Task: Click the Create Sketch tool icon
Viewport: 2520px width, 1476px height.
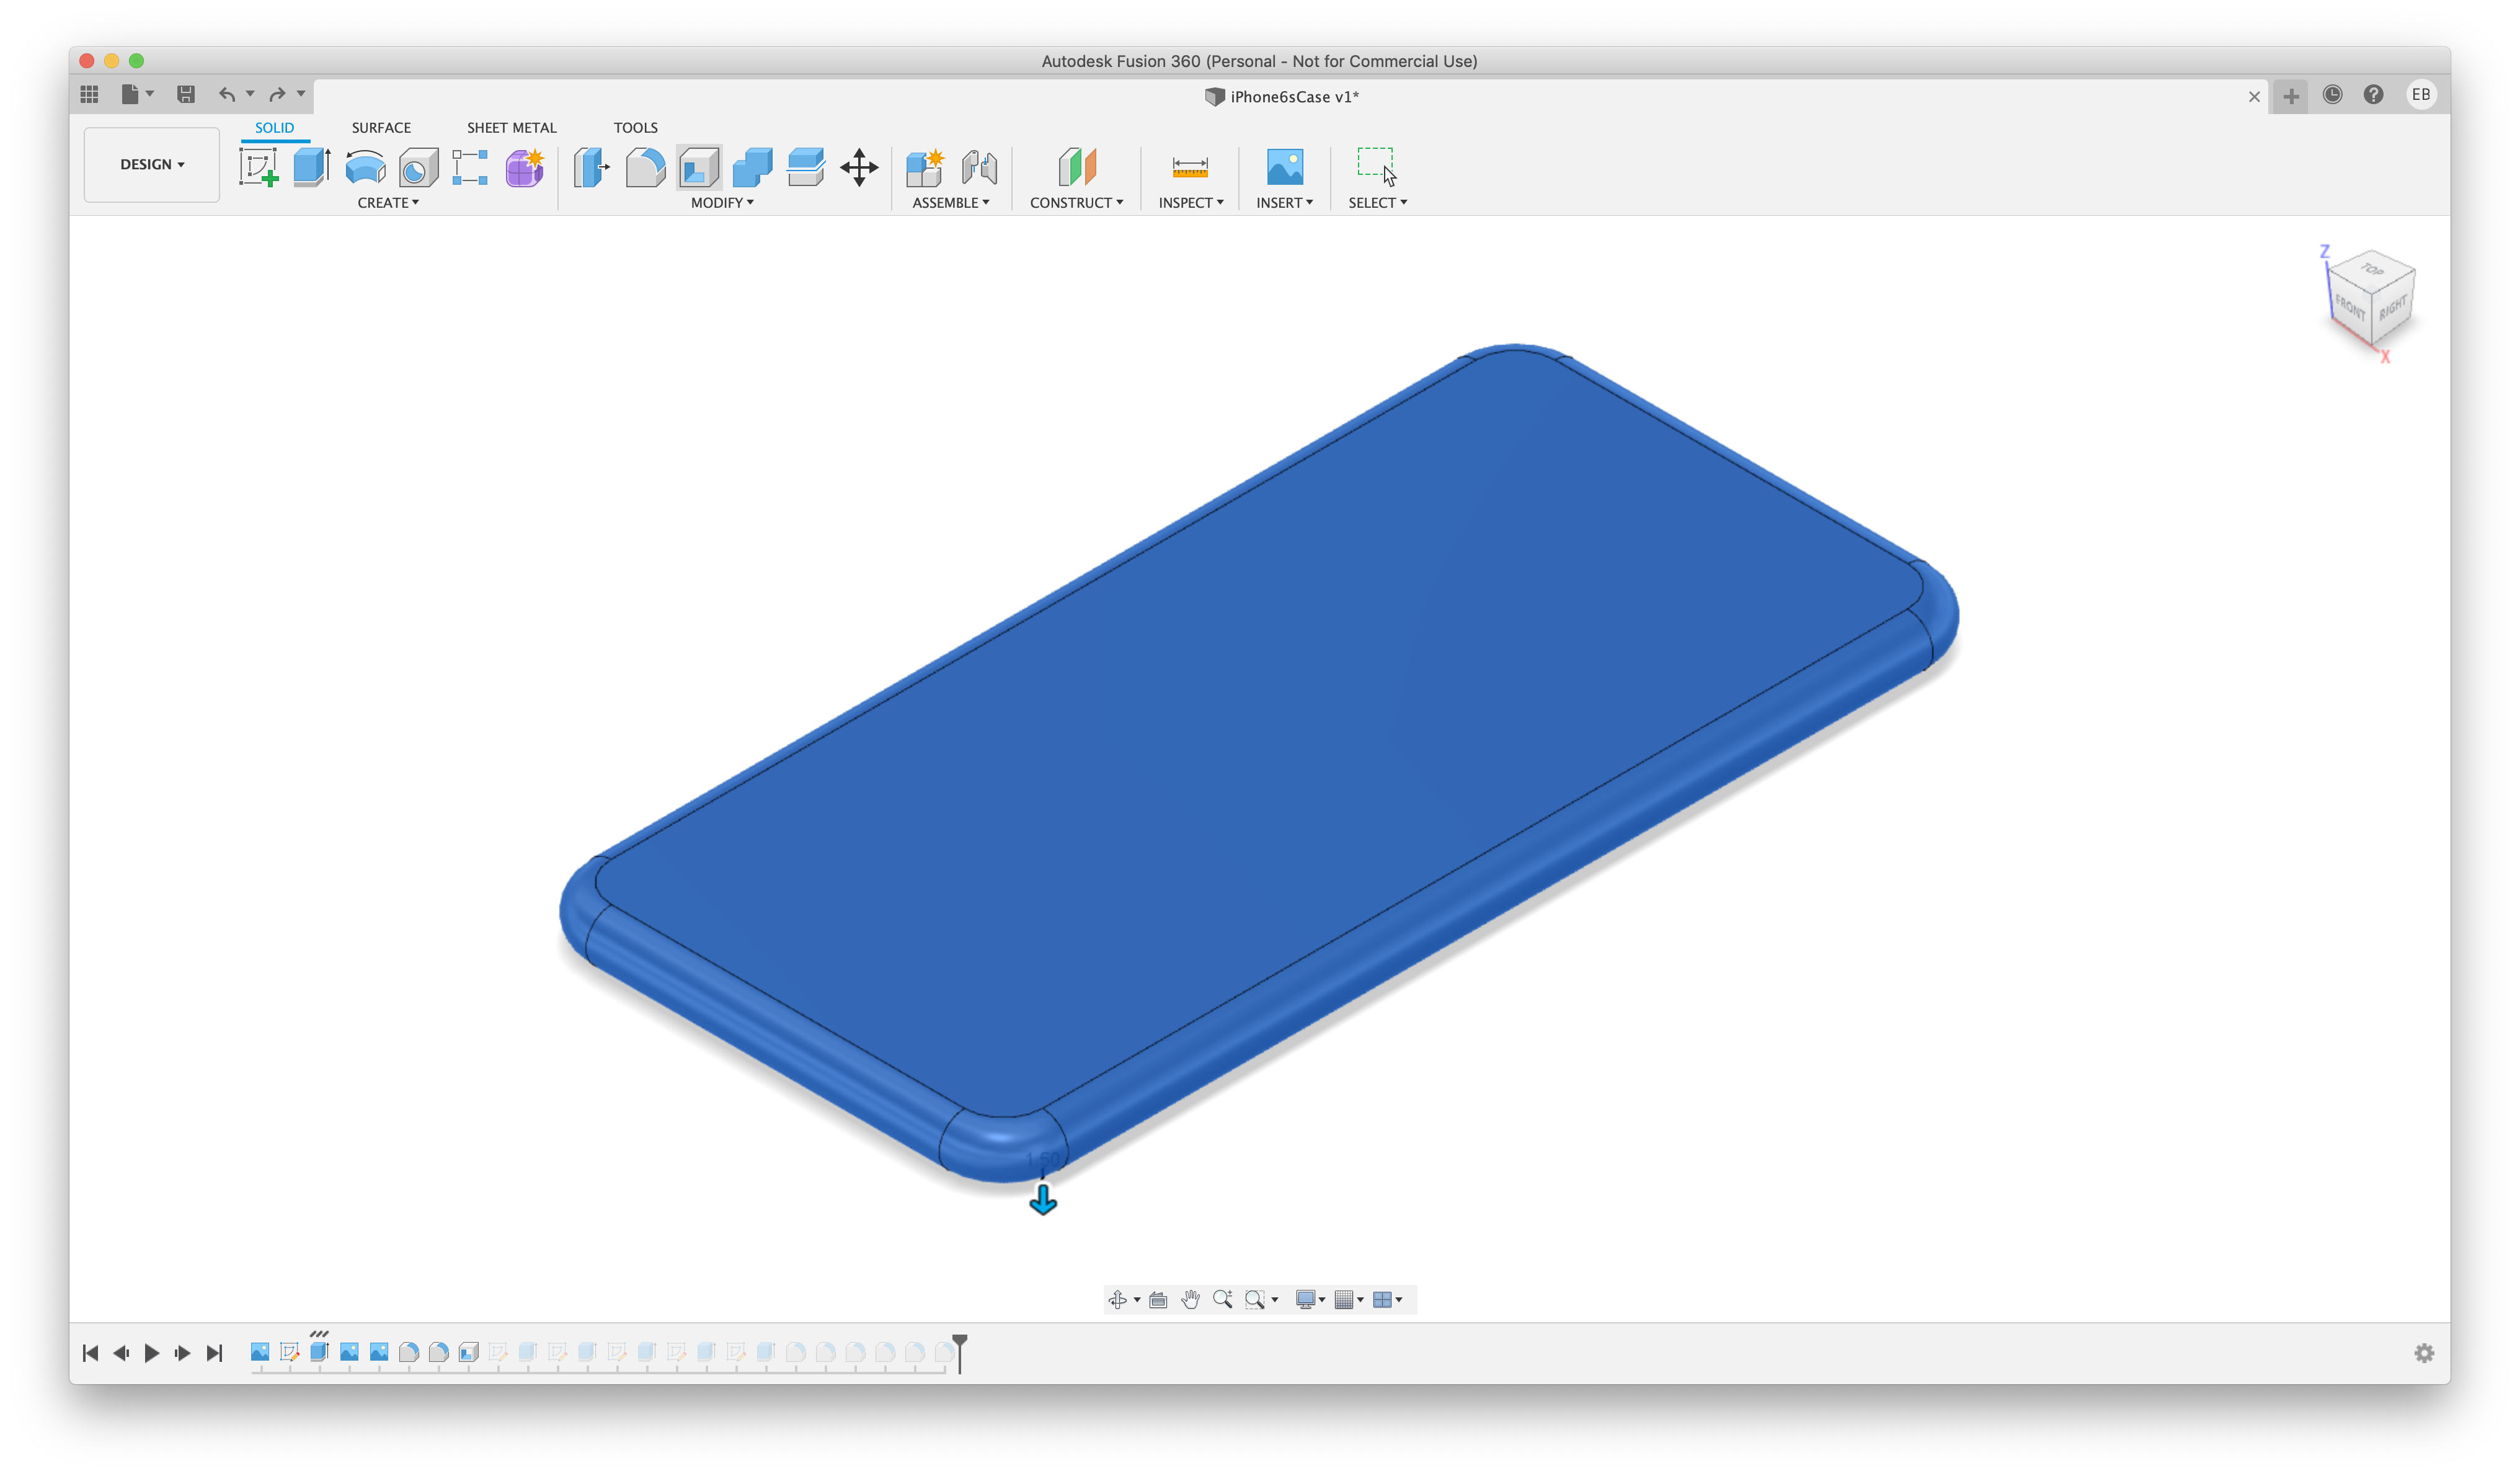Action: 259,167
